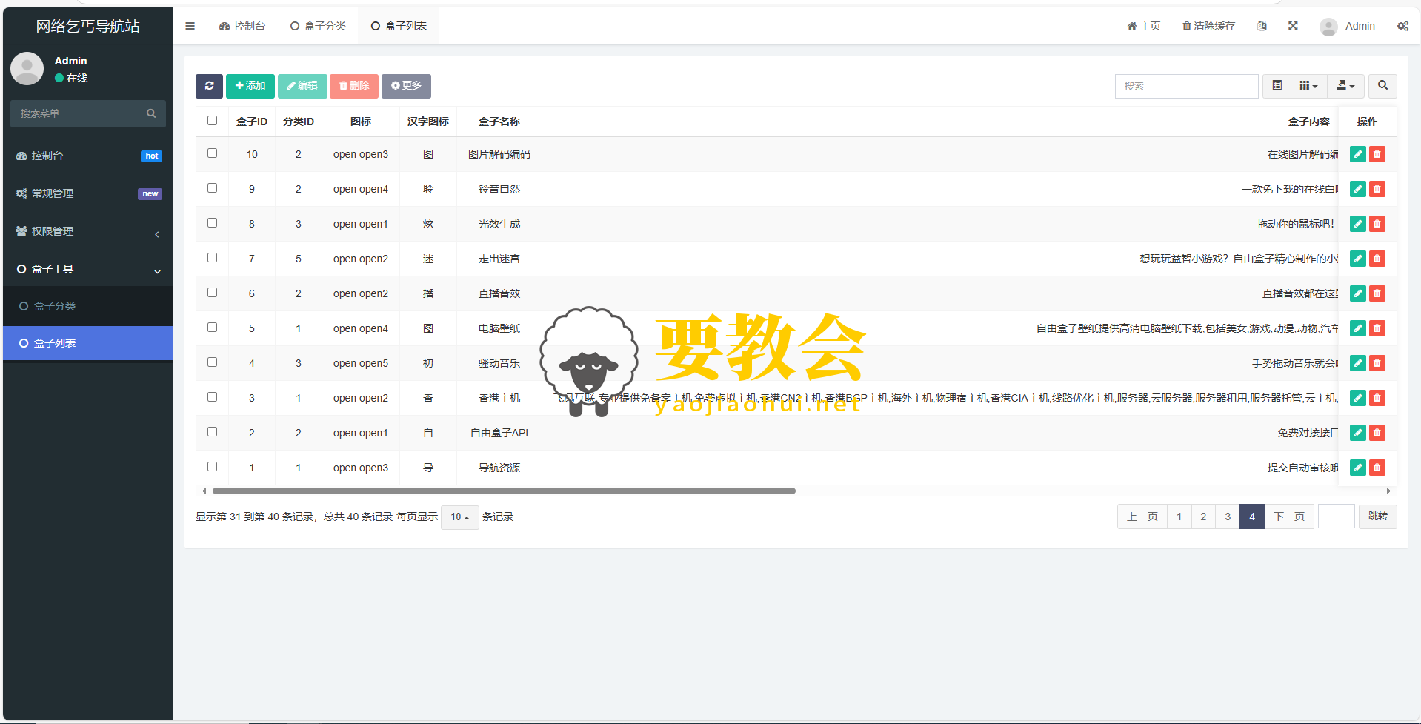This screenshot has width=1421, height=724.
Task: Select the 盒子列表 tab
Action: [399, 26]
